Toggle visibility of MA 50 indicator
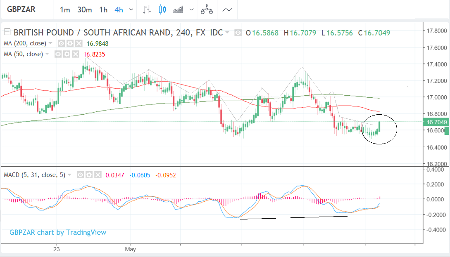The width and height of the screenshot is (450, 257). pyautogui.click(x=59, y=54)
